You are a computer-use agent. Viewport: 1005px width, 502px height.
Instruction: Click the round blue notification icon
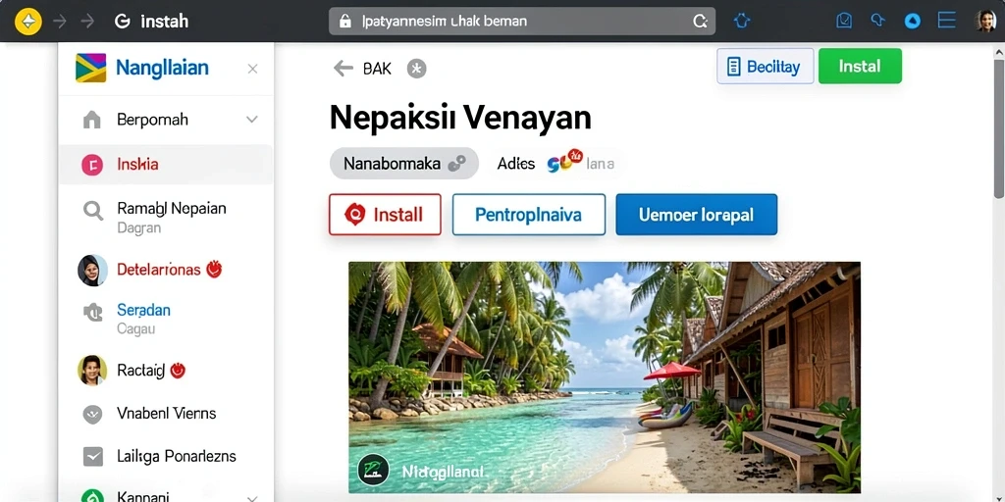point(912,22)
